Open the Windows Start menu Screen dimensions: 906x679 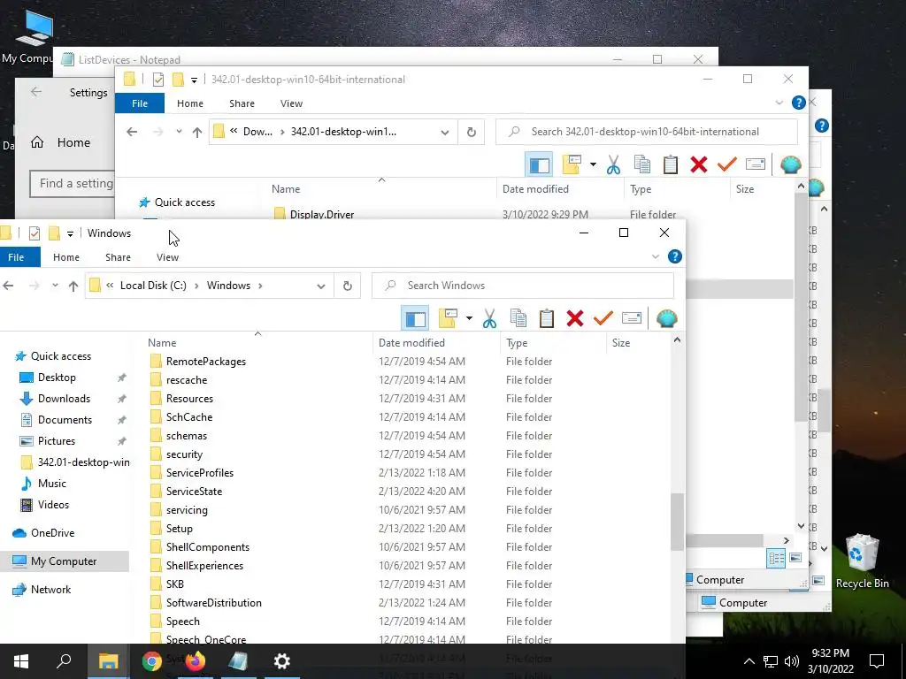[x=21, y=661]
